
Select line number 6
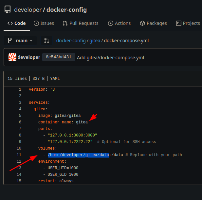(x=20, y=122)
